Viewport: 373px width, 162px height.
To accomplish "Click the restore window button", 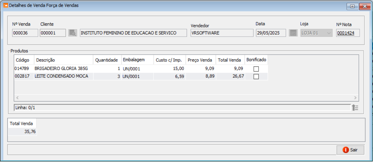I will pyautogui.click(x=353, y=6).
